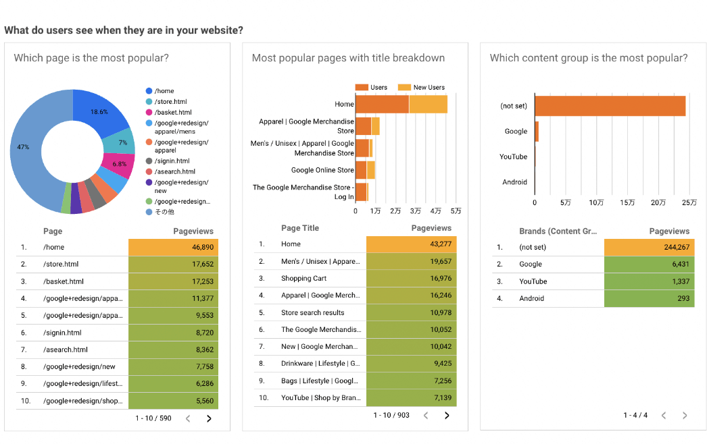Image resolution: width=707 pixels, height=444 pixels.
Task: Click next arrow under Page Title table
Action: [x=447, y=415]
